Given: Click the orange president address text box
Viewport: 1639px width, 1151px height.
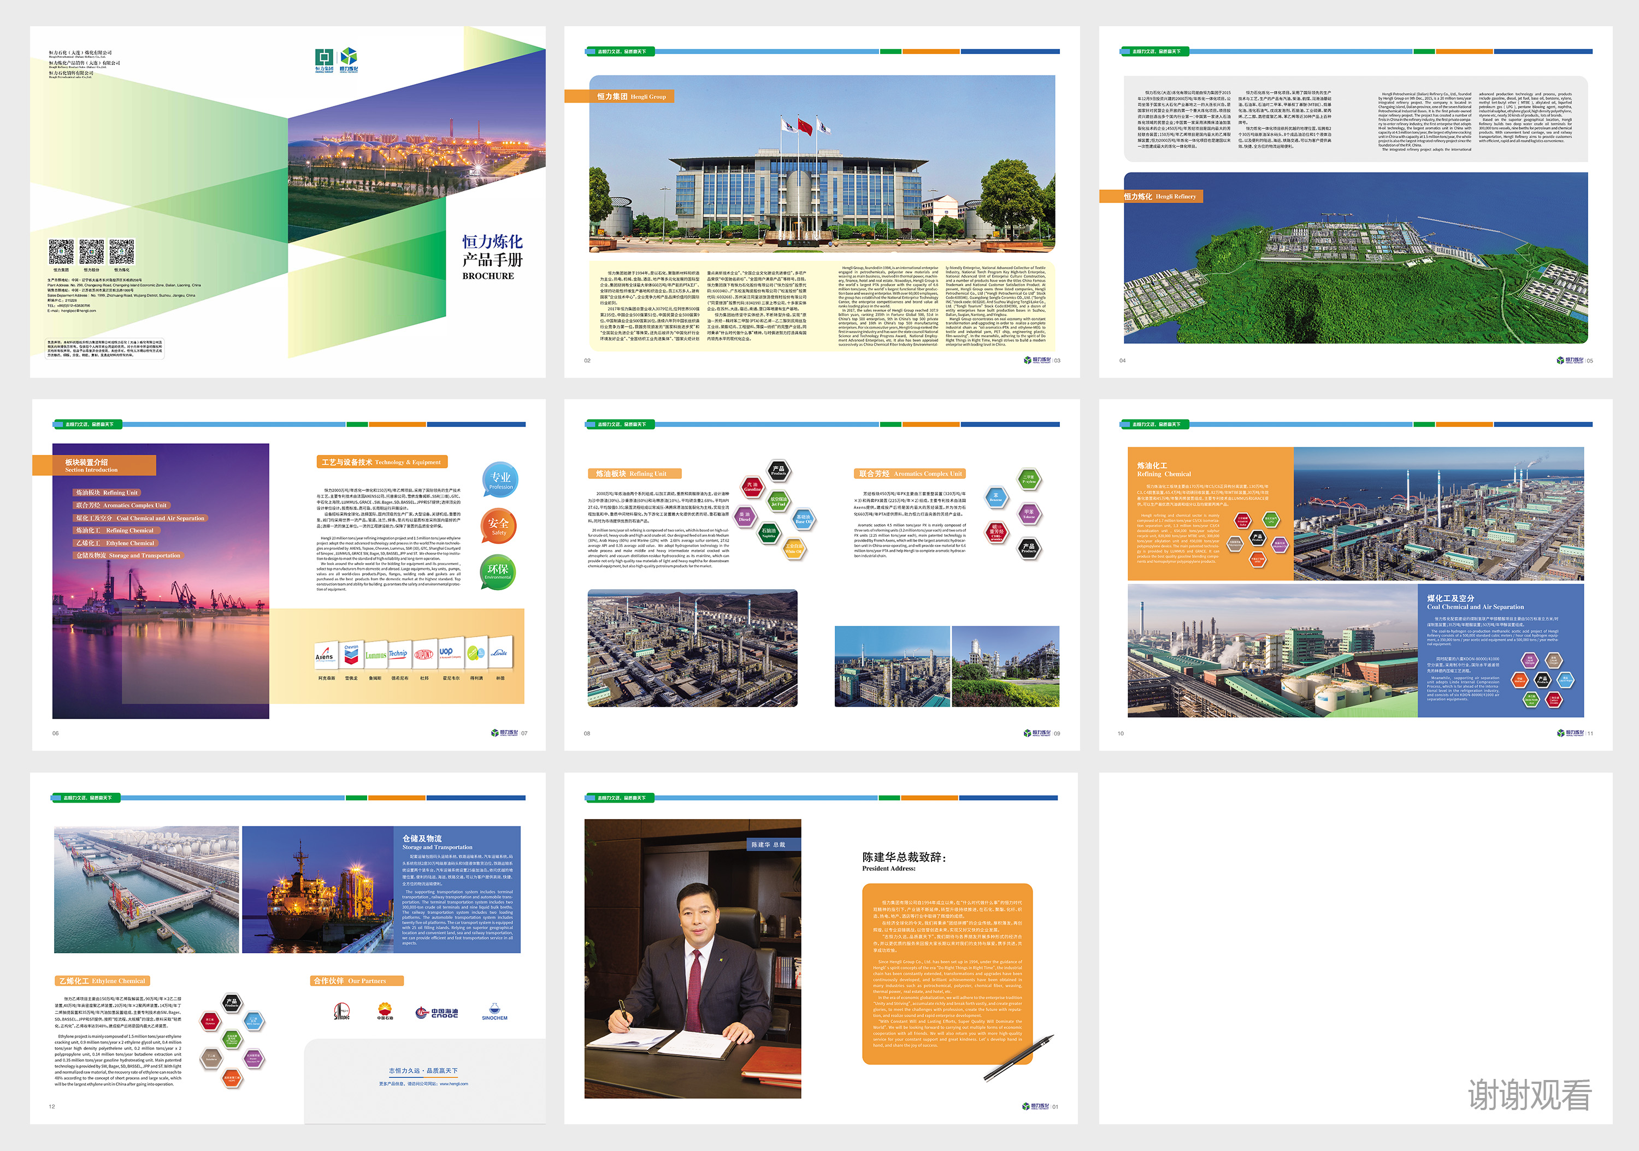Looking at the screenshot, I should coord(947,974).
